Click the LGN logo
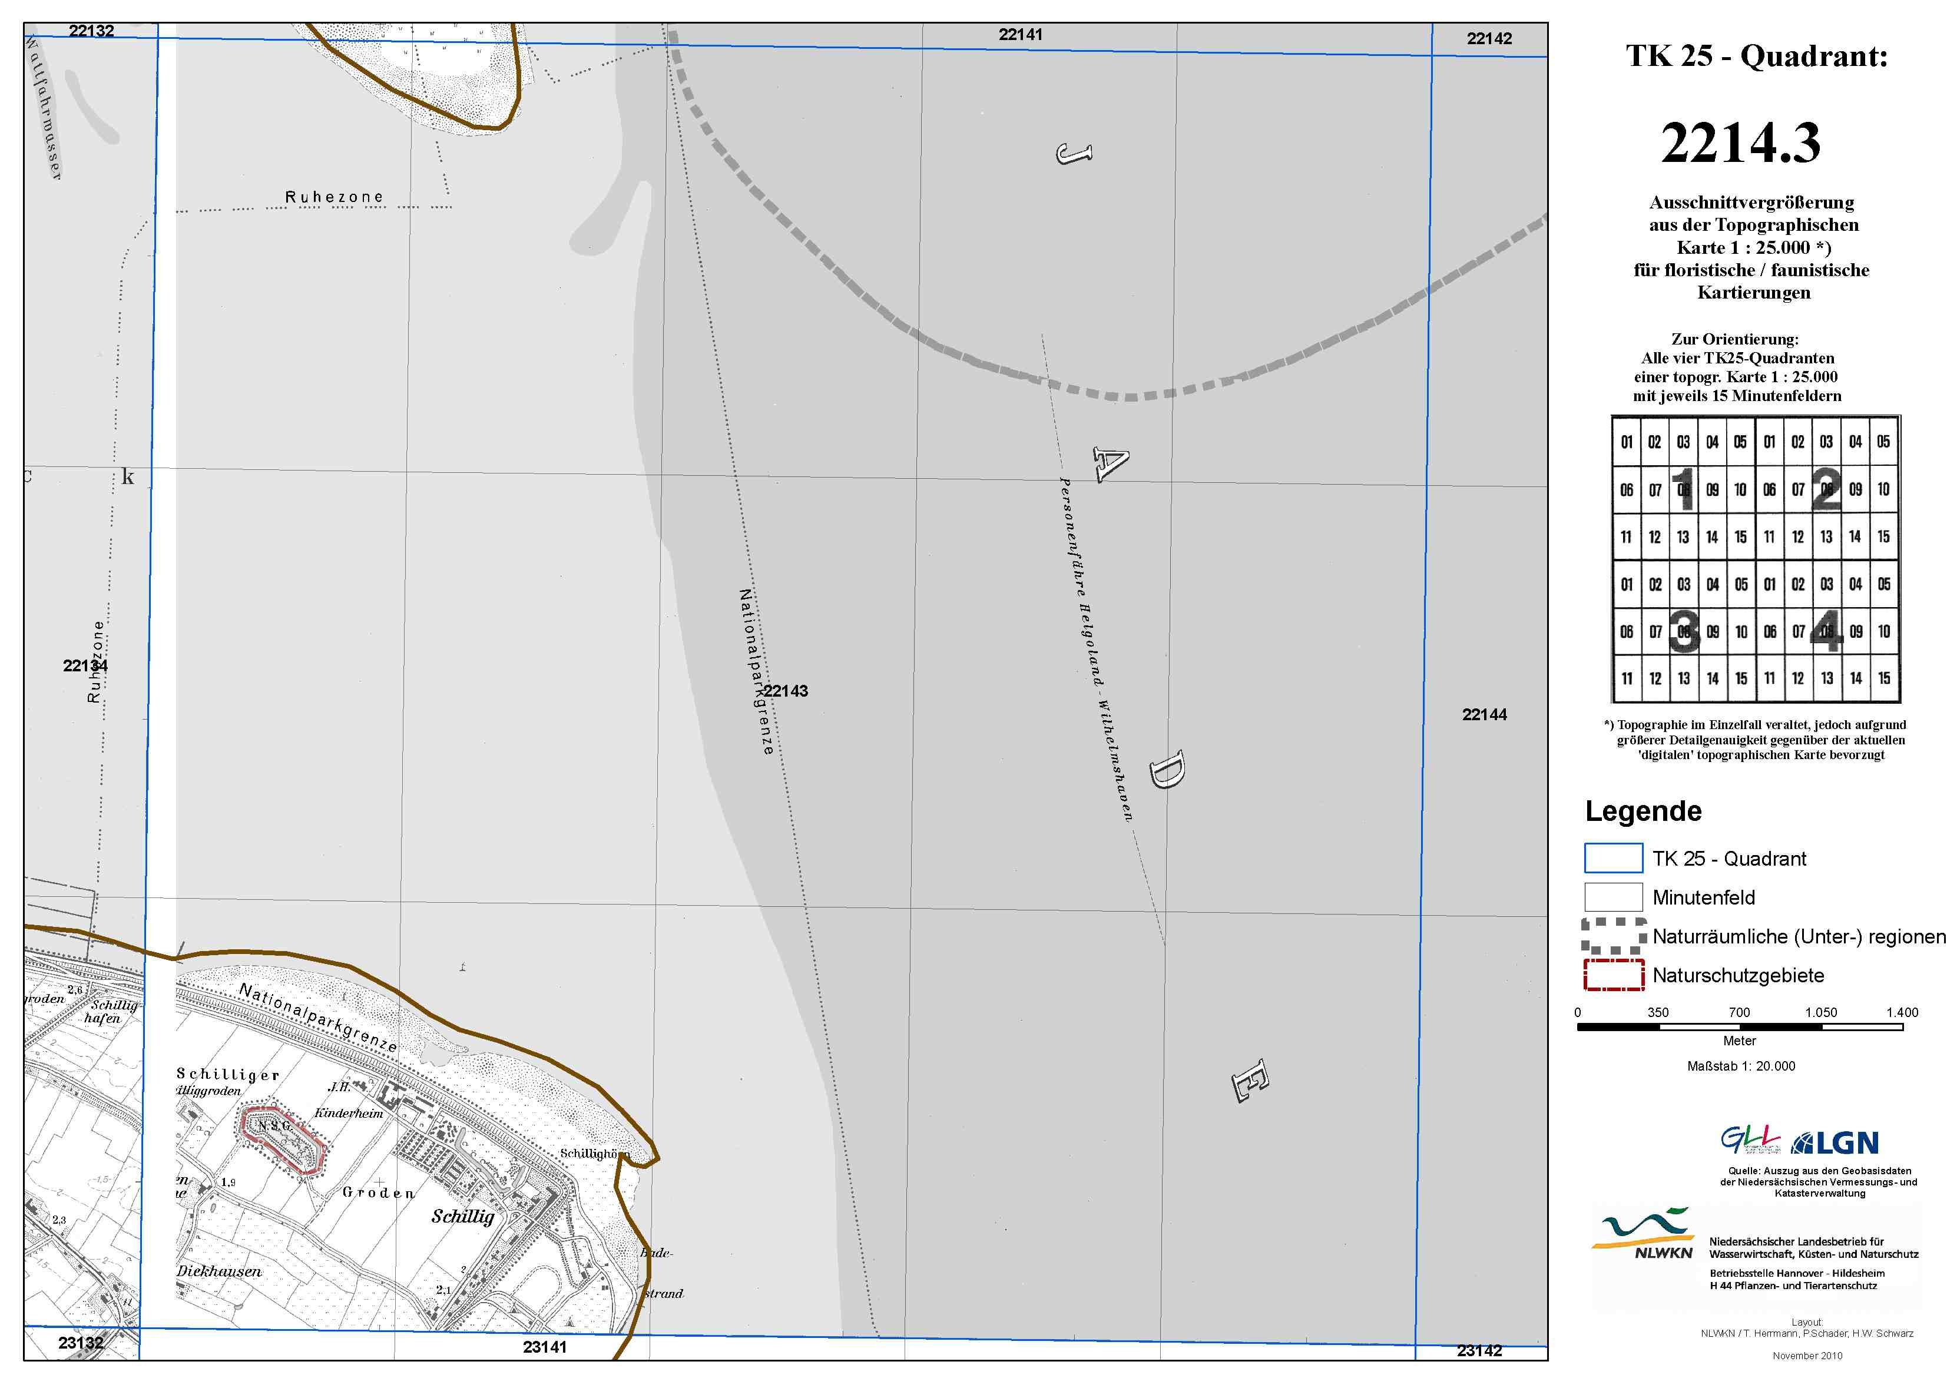This screenshot has width=1947, height=1378. tap(1834, 1143)
